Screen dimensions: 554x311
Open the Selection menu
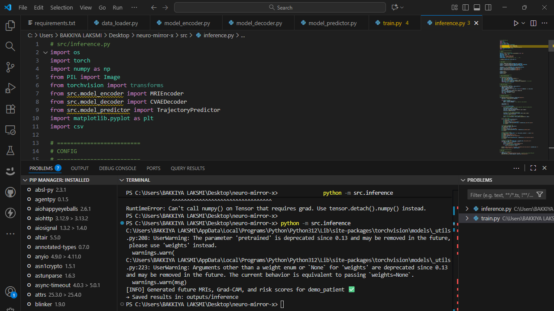[62, 7]
